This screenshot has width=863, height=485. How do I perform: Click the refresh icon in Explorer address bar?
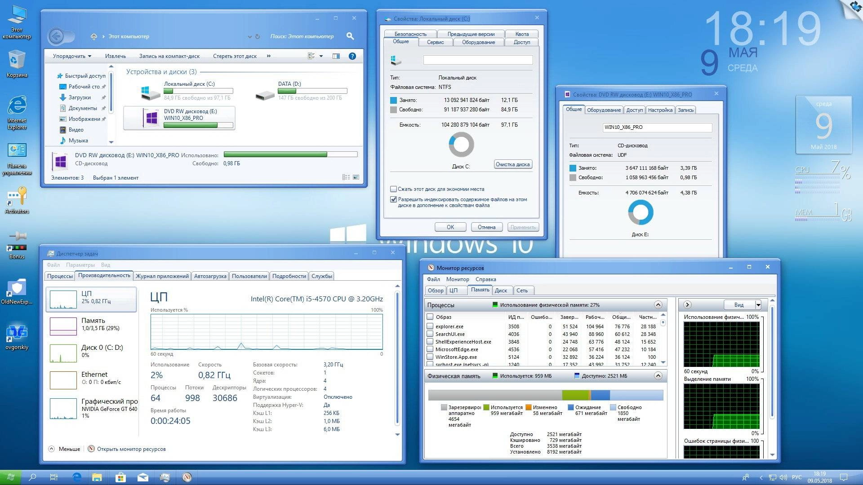click(258, 36)
